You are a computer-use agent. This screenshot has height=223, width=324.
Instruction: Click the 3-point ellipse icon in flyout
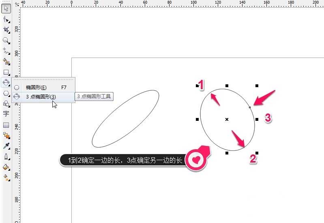pos(17,96)
